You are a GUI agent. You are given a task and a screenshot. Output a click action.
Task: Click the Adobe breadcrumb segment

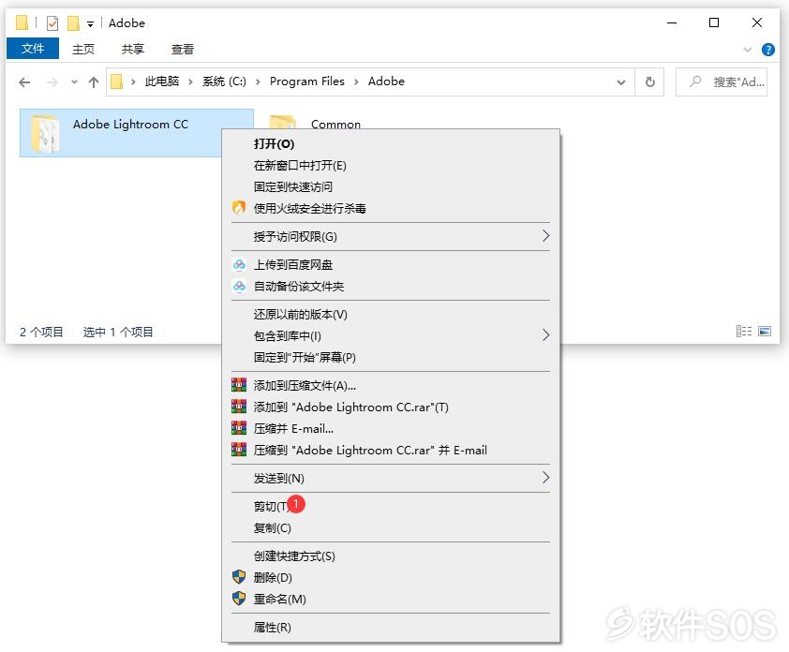pos(386,81)
